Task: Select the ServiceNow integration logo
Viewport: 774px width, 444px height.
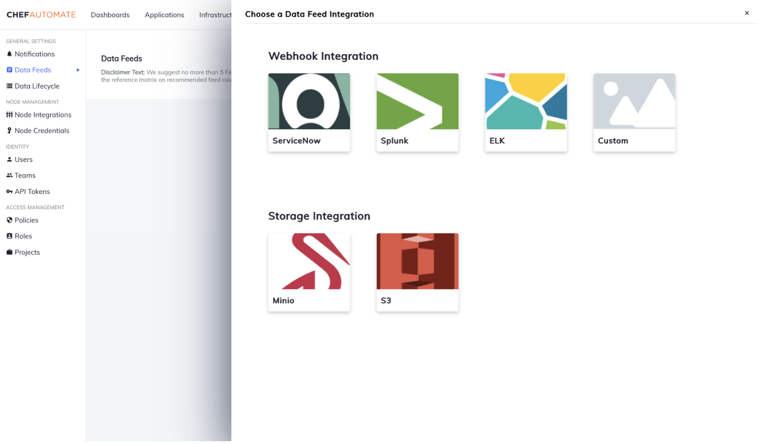Action: point(309,101)
